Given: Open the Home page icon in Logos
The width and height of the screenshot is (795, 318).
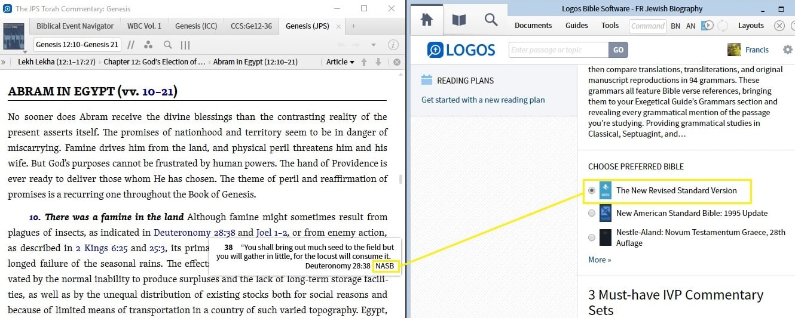Looking at the screenshot, I should [427, 20].
